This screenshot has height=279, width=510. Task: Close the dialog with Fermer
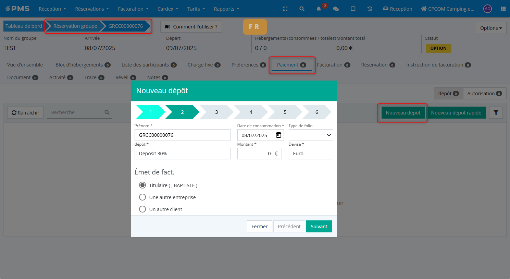tap(259, 227)
